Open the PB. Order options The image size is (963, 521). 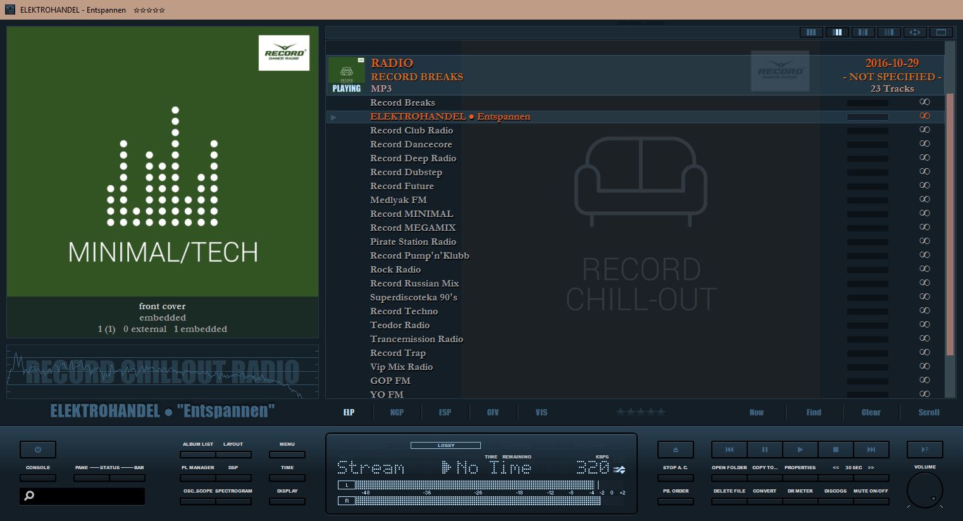coord(675,501)
